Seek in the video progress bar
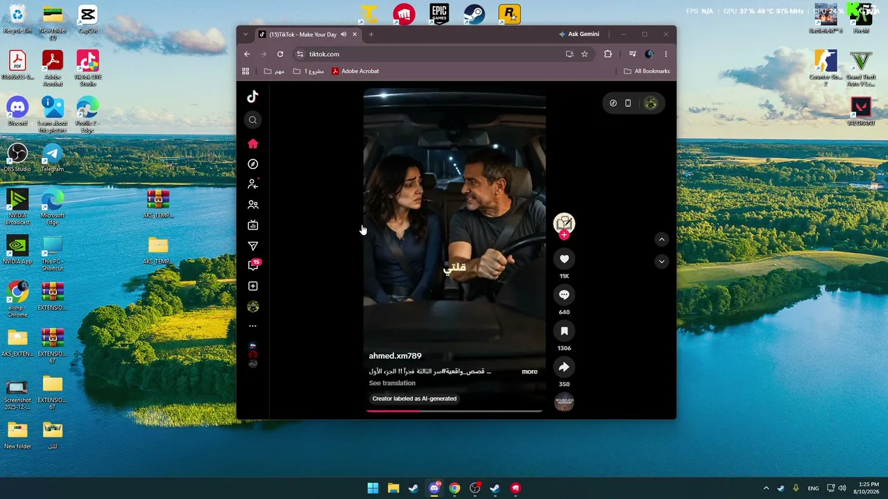Image resolution: width=888 pixels, height=499 pixels. tap(454, 411)
